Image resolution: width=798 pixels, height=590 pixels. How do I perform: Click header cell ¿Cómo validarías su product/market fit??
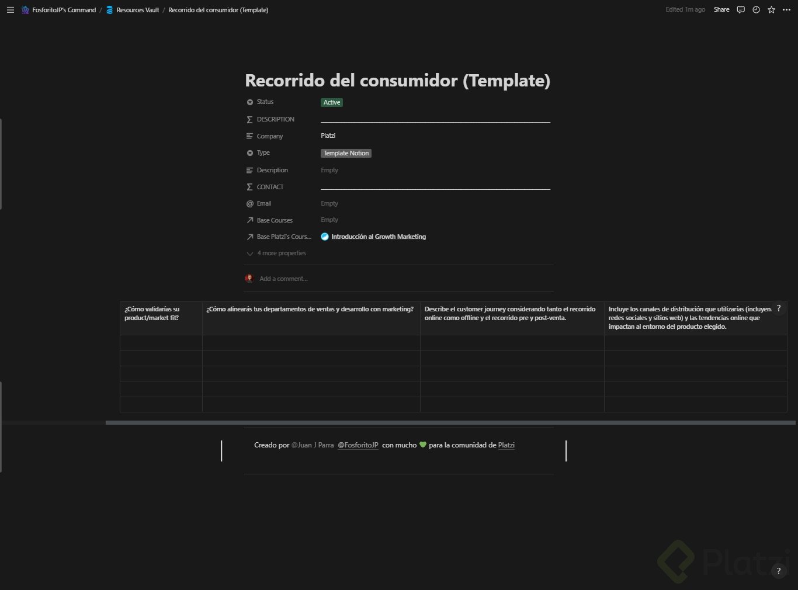pyautogui.click(x=161, y=318)
